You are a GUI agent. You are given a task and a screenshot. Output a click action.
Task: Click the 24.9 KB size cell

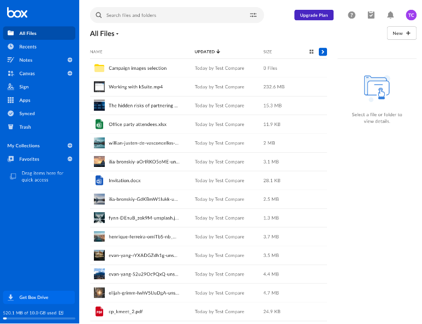pos(272,311)
